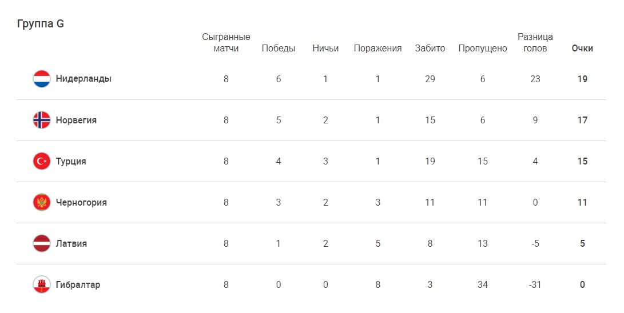This screenshot has width=624, height=313.
Task: Click the Победы column header
Action: 279,49
